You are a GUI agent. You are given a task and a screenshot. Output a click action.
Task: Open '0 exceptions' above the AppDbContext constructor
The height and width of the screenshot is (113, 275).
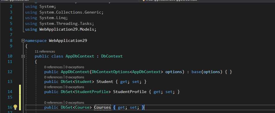click(x=75, y=67)
